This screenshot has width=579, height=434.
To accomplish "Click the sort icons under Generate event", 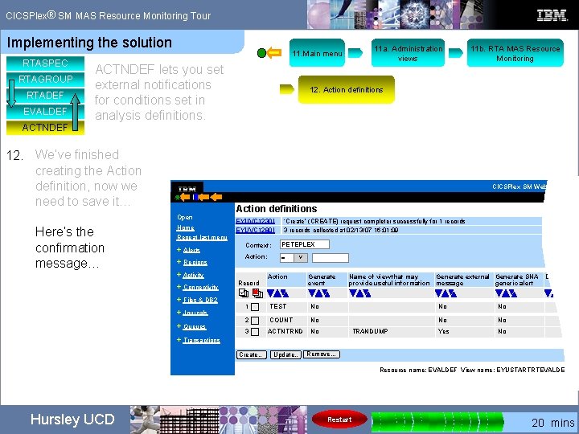I will [x=318, y=293].
